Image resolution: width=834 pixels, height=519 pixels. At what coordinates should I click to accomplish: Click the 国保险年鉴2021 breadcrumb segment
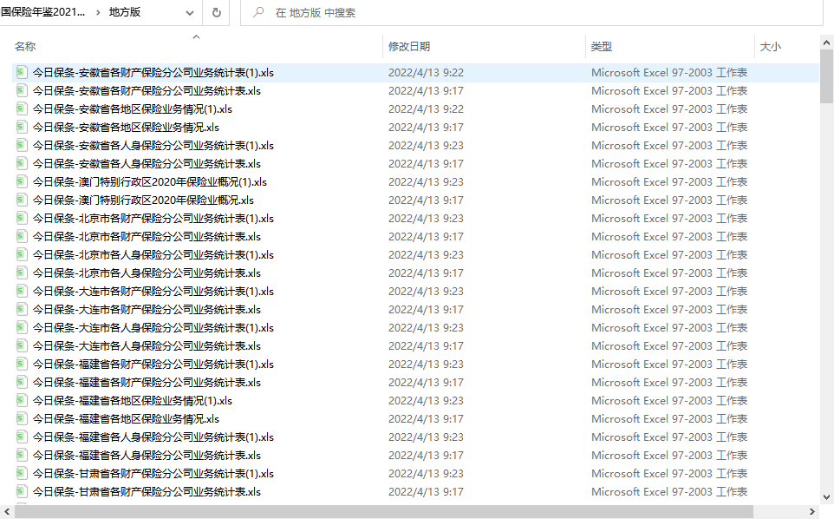click(42, 11)
